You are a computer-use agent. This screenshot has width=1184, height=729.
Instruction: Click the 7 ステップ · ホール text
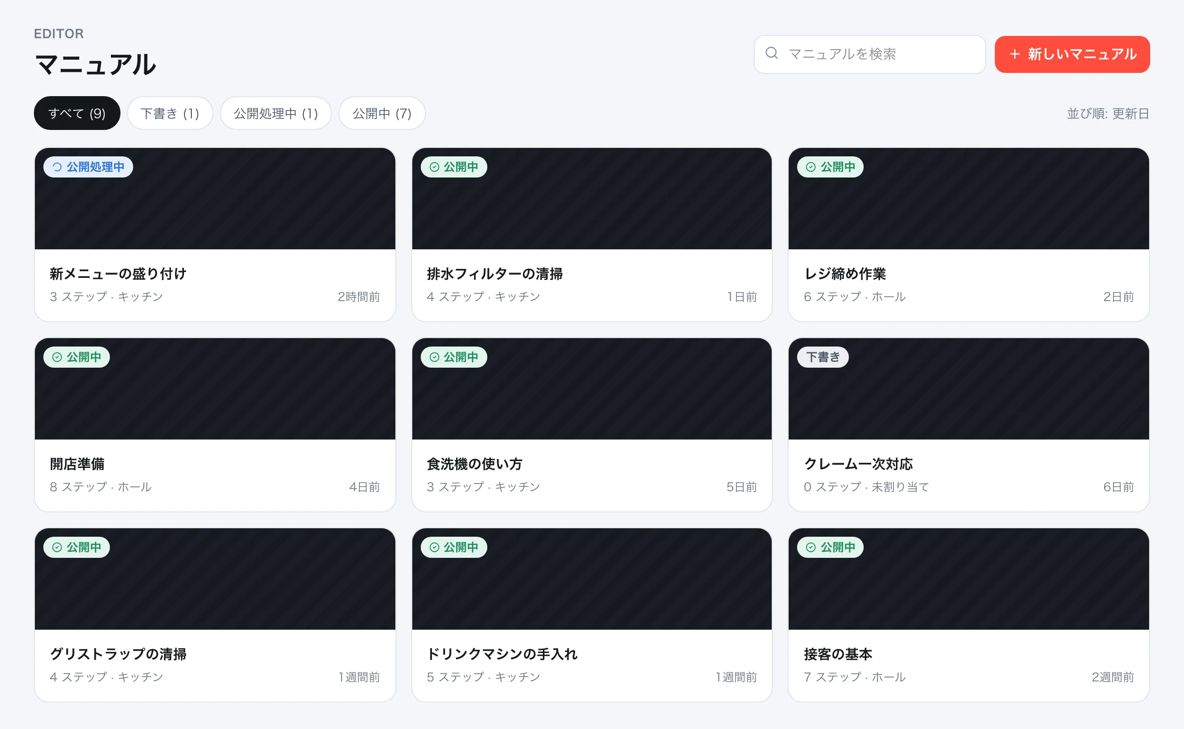click(855, 677)
